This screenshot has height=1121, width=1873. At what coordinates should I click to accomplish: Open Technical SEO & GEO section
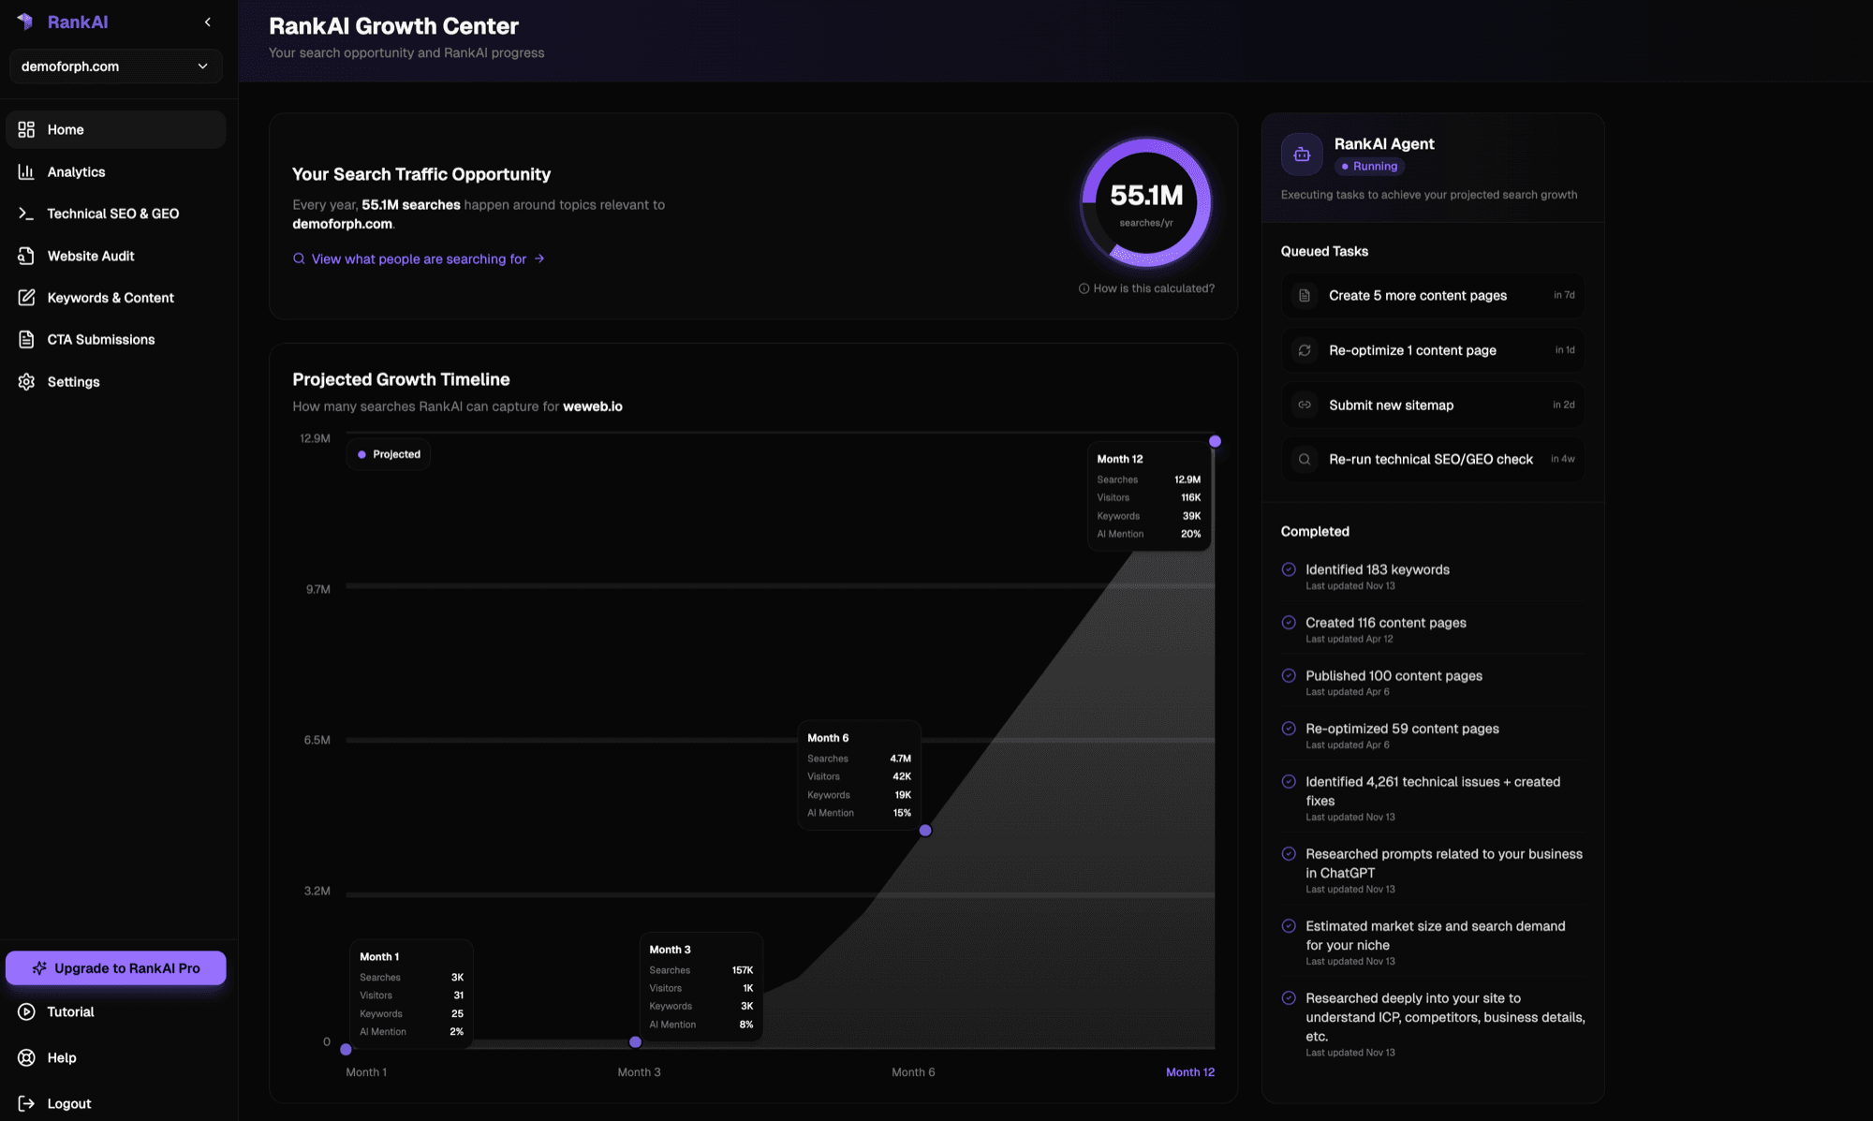[x=113, y=214]
